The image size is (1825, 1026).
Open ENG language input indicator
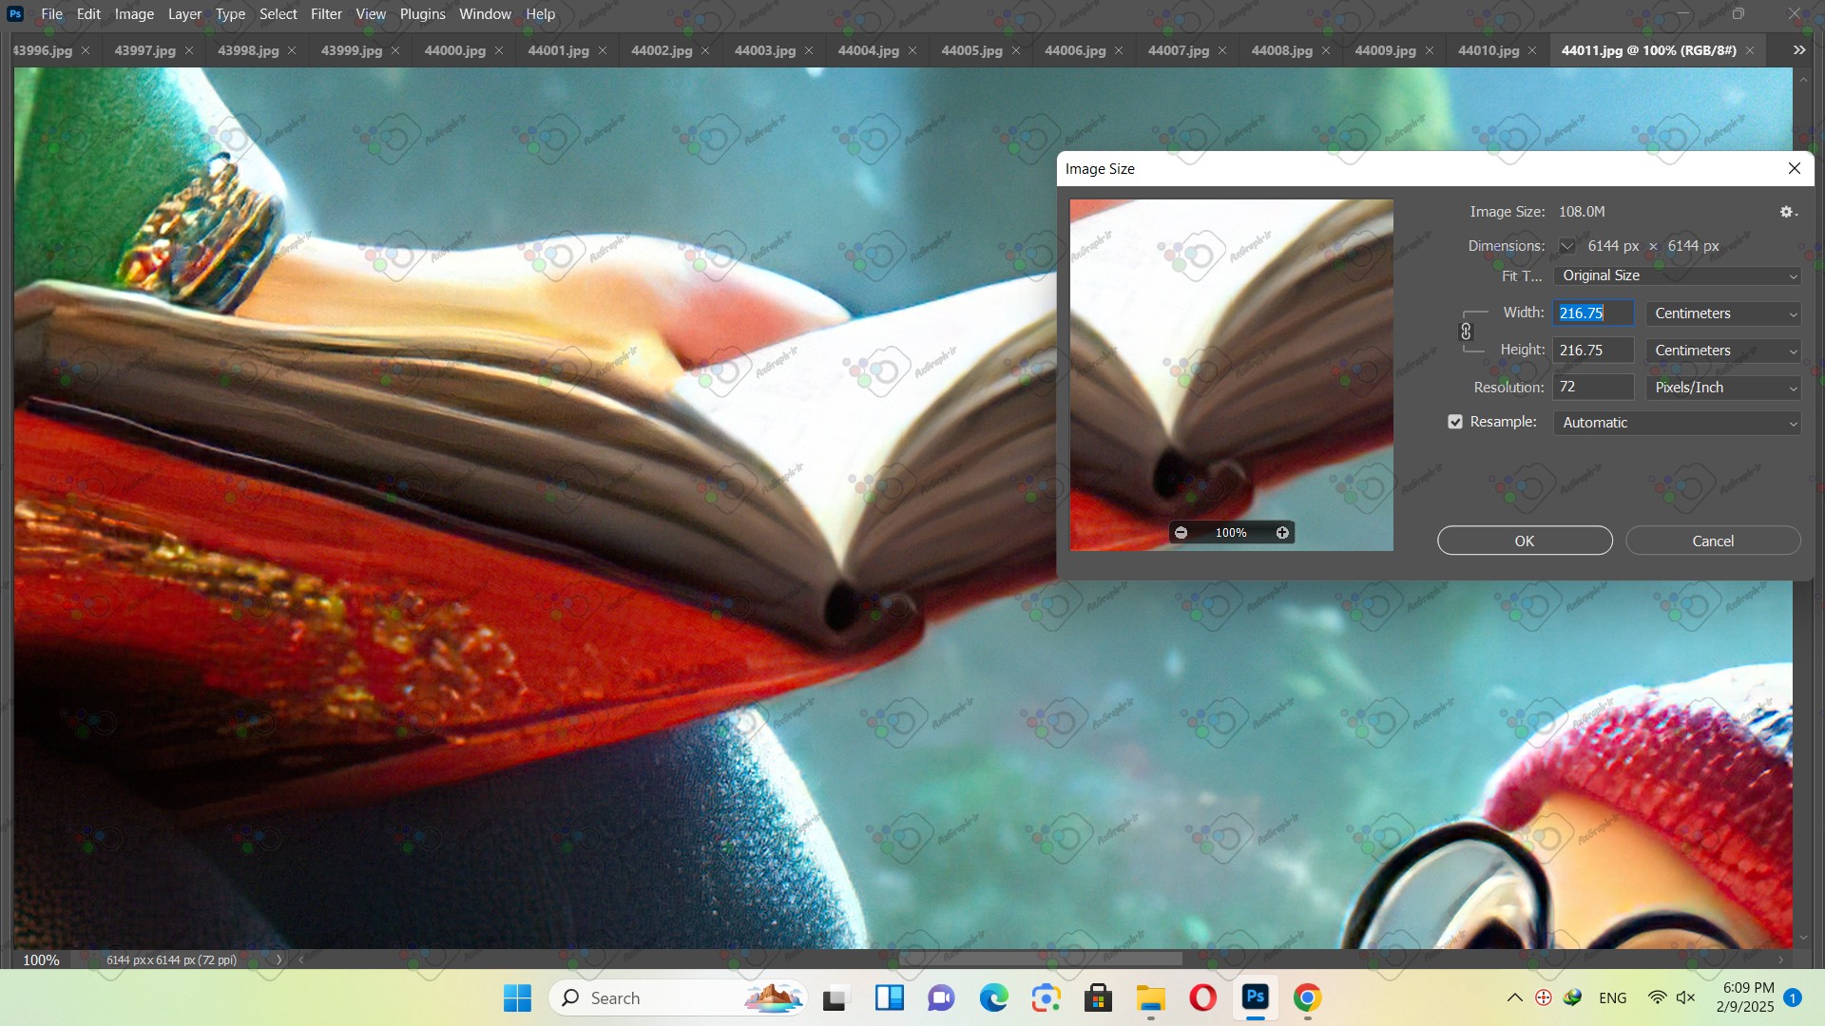[x=1613, y=998]
